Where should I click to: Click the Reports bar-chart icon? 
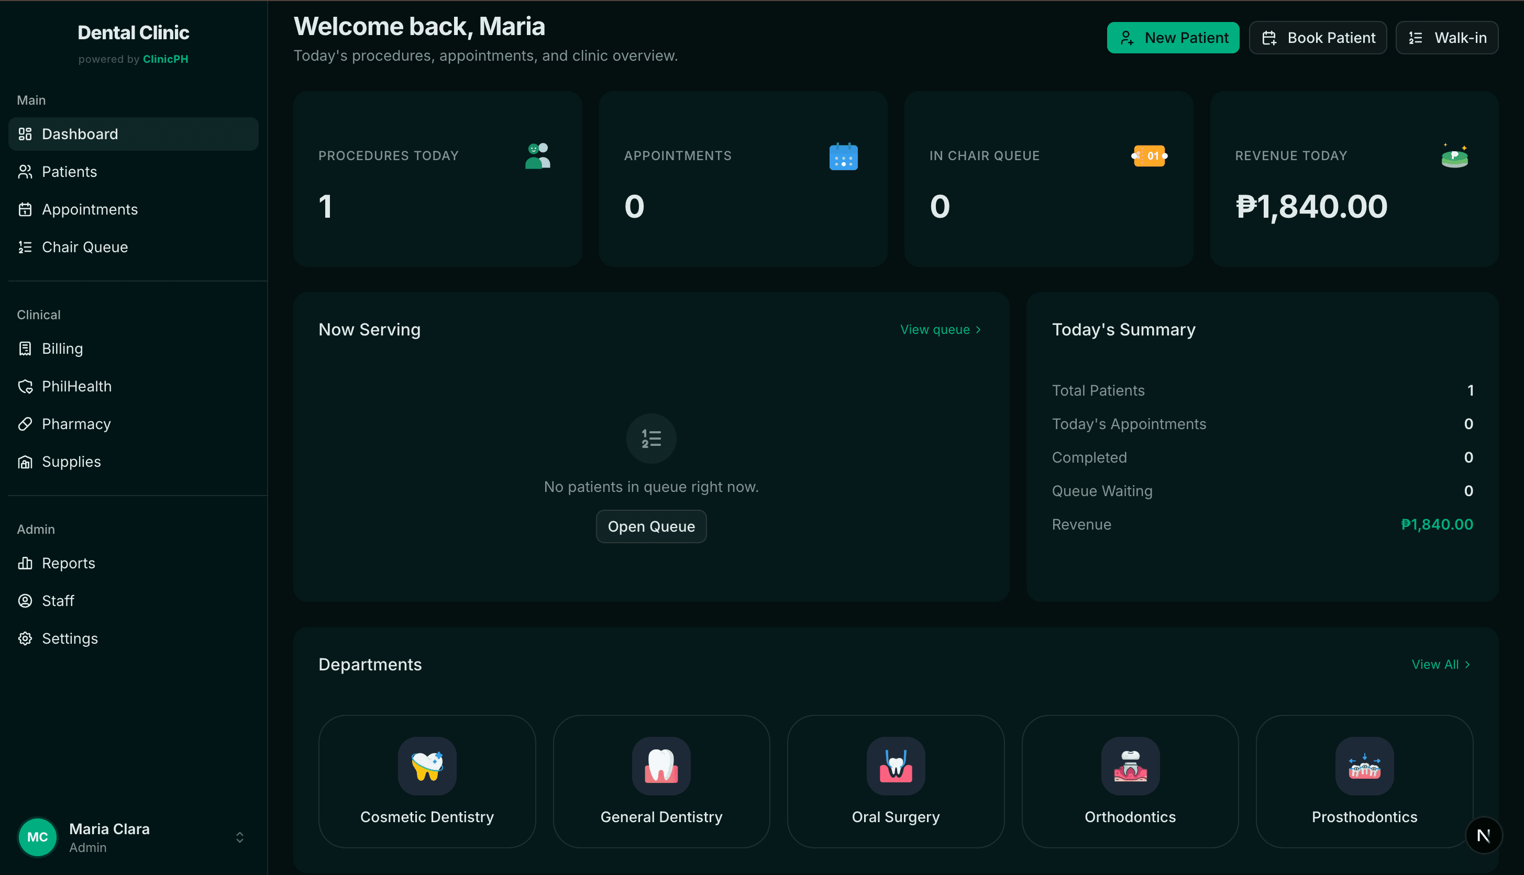25,563
